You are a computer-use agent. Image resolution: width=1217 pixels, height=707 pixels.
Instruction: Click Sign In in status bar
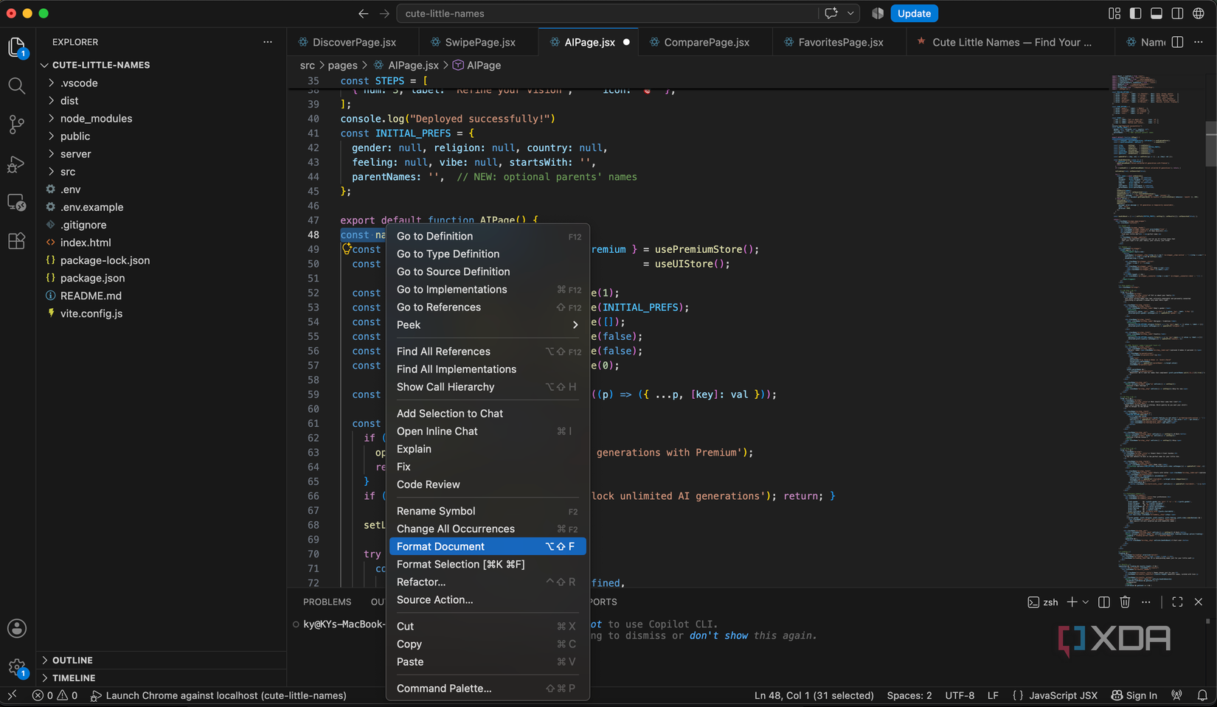point(1134,695)
